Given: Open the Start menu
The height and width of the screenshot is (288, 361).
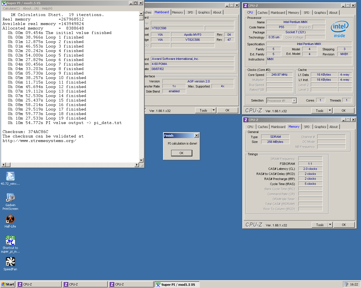Looking at the screenshot, I should pos(8,284).
